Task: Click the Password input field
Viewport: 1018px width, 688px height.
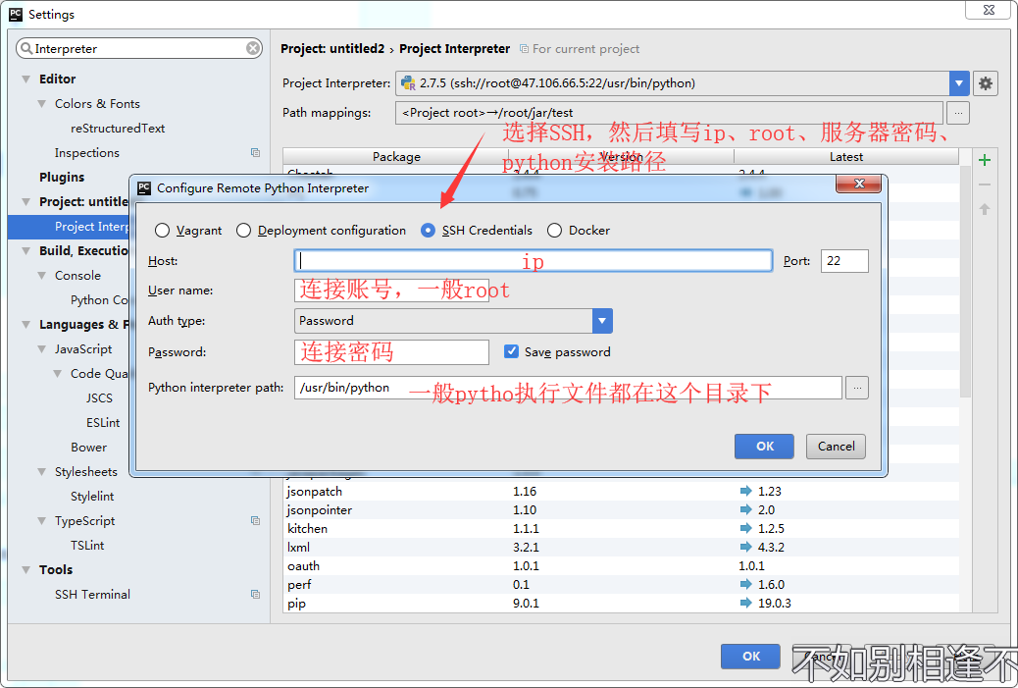Action: 391,352
